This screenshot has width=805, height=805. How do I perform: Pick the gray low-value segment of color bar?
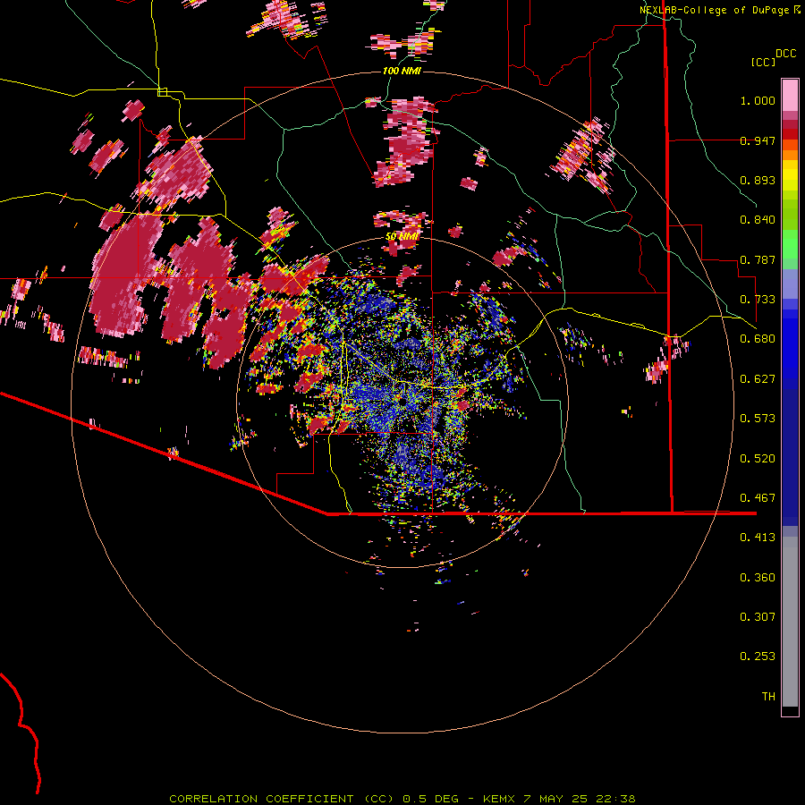coord(790,622)
